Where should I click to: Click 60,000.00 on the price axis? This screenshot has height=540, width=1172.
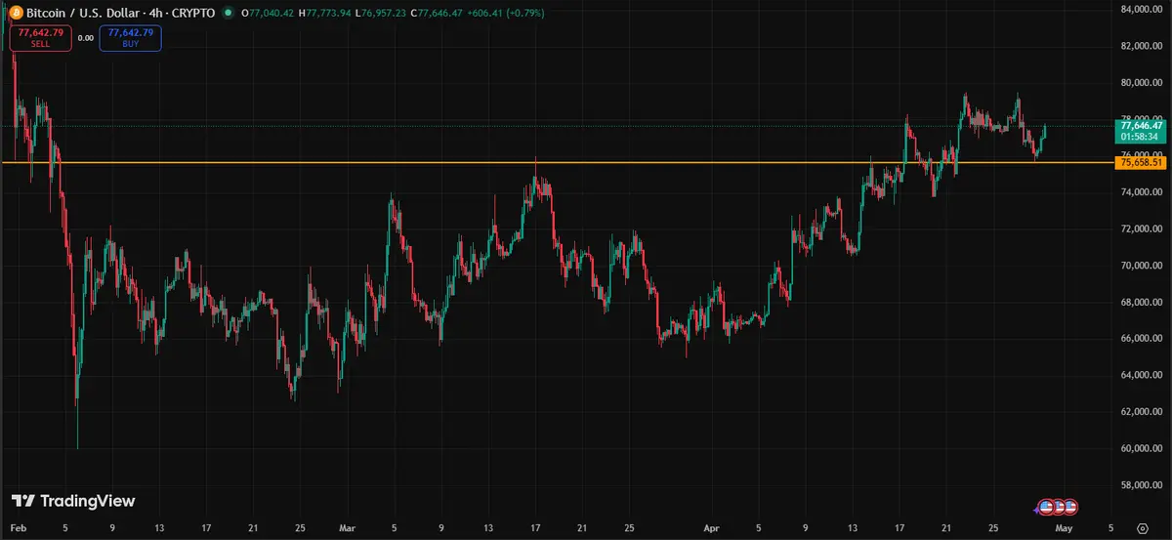pyautogui.click(x=1142, y=448)
